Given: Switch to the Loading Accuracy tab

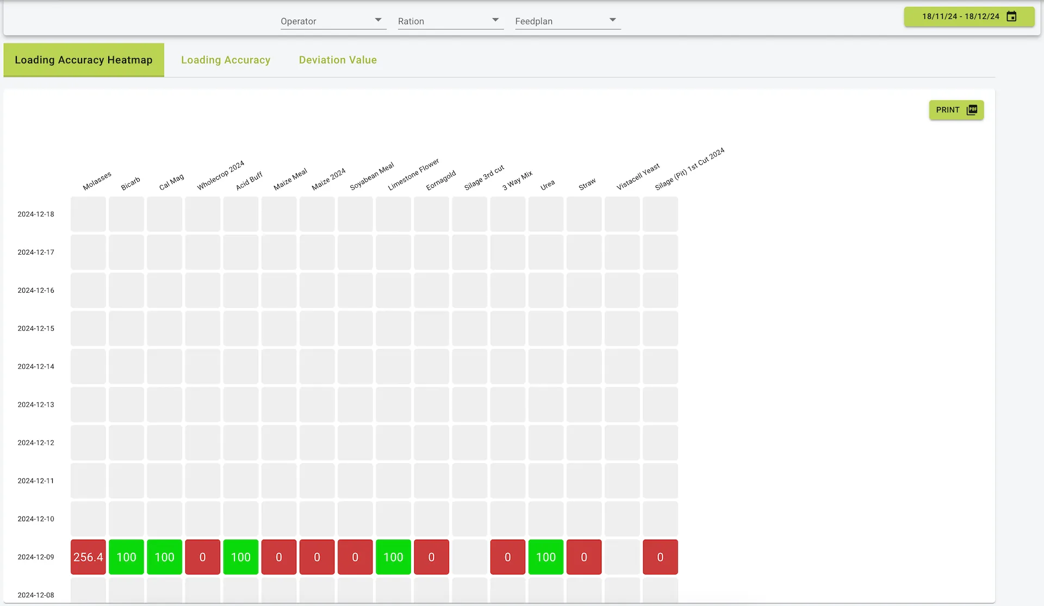Looking at the screenshot, I should coord(226,60).
